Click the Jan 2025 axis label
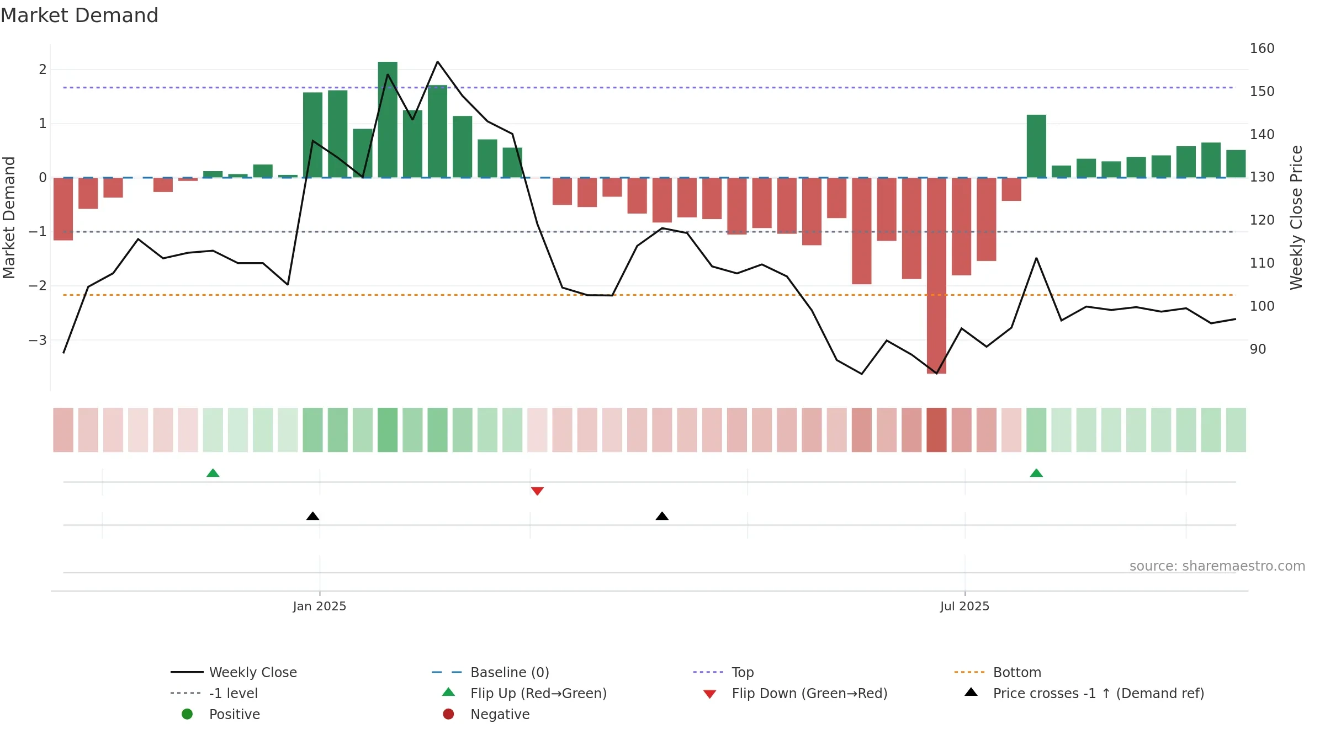 [x=320, y=606]
